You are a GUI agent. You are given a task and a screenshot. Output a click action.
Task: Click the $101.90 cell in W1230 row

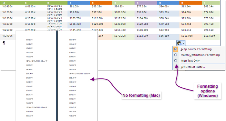coord(120,12)
